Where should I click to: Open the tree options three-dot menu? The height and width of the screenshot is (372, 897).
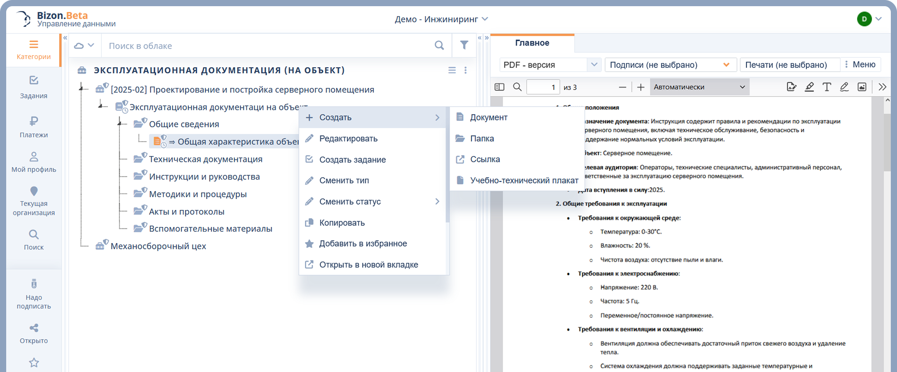(x=466, y=70)
